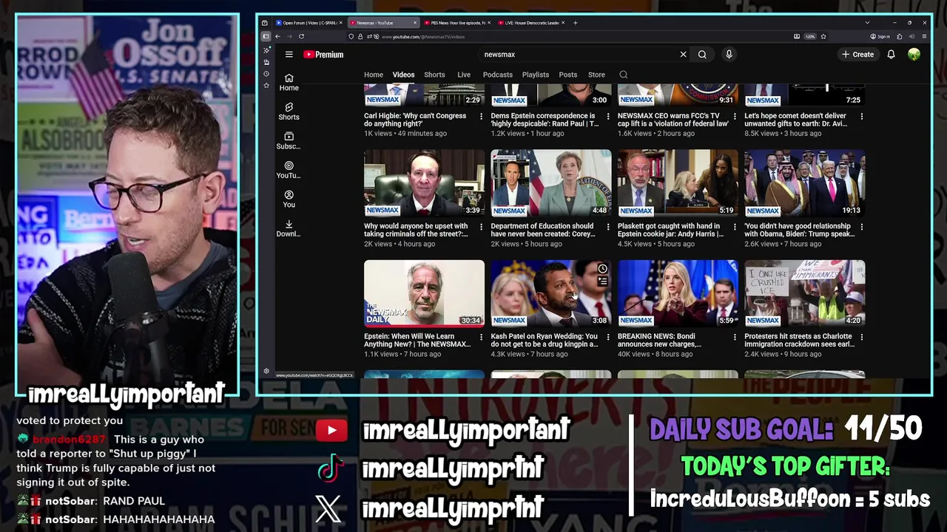Switch to PBS News Hour browser tab
Viewport: 947px width, 532px height.
[x=457, y=23]
